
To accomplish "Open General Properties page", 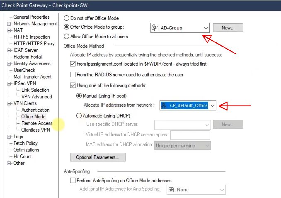I will pyautogui.click(x=31, y=17).
